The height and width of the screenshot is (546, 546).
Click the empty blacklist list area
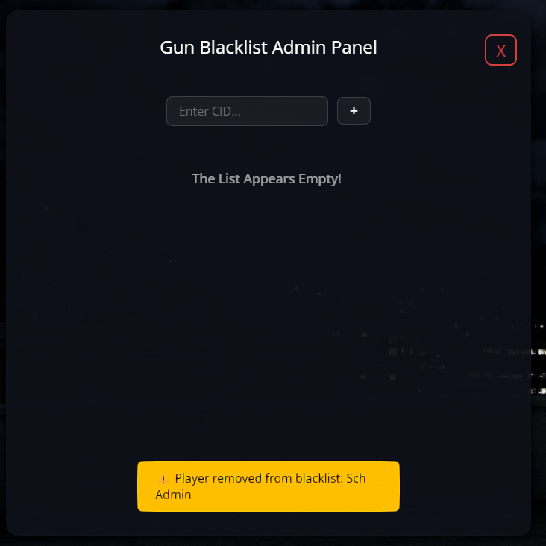[268, 296]
